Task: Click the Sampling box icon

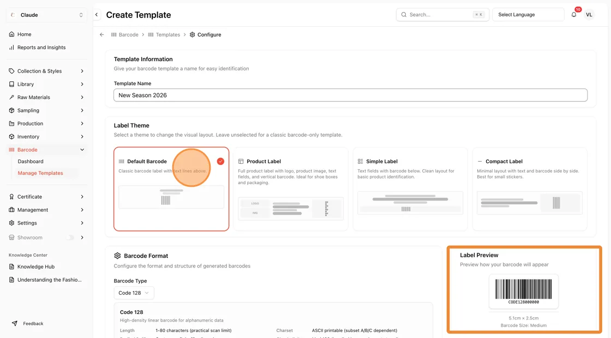Action: [11, 110]
